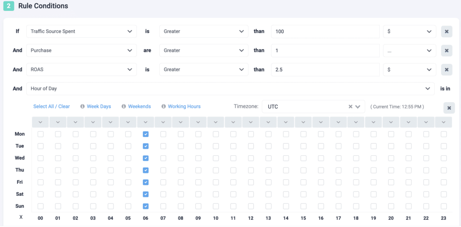Click the info icon beside Working Hours
This screenshot has height=227, width=461.
coord(164,106)
